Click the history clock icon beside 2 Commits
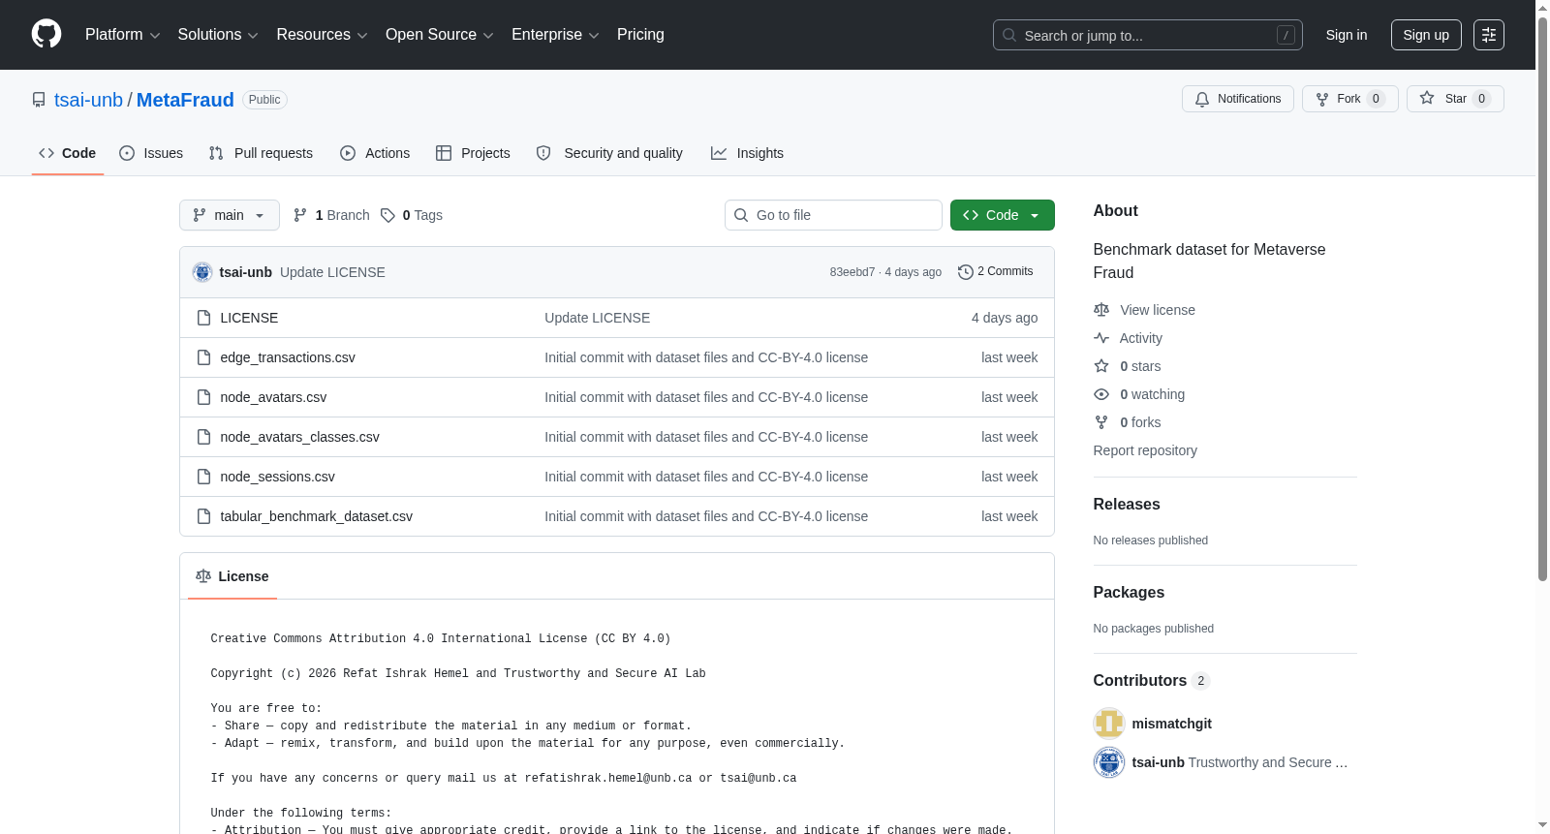Image resolution: width=1550 pixels, height=834 pixels. coord(966,272)
